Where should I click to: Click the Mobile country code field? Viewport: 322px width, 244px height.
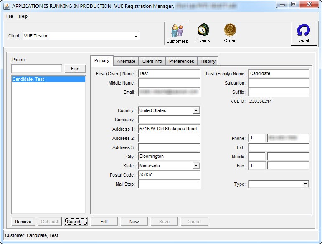(257, 157)
